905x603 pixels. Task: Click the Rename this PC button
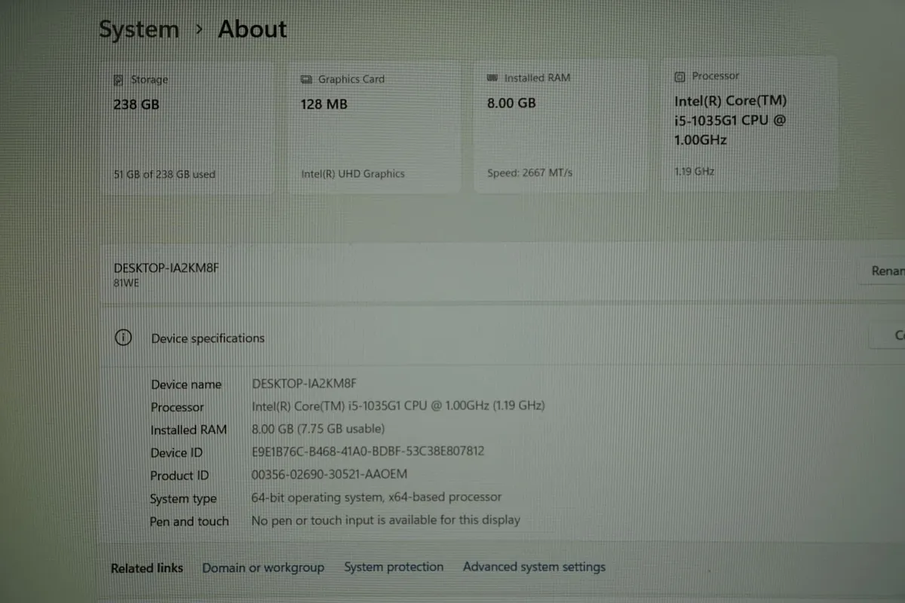click(x=886, y=271)
